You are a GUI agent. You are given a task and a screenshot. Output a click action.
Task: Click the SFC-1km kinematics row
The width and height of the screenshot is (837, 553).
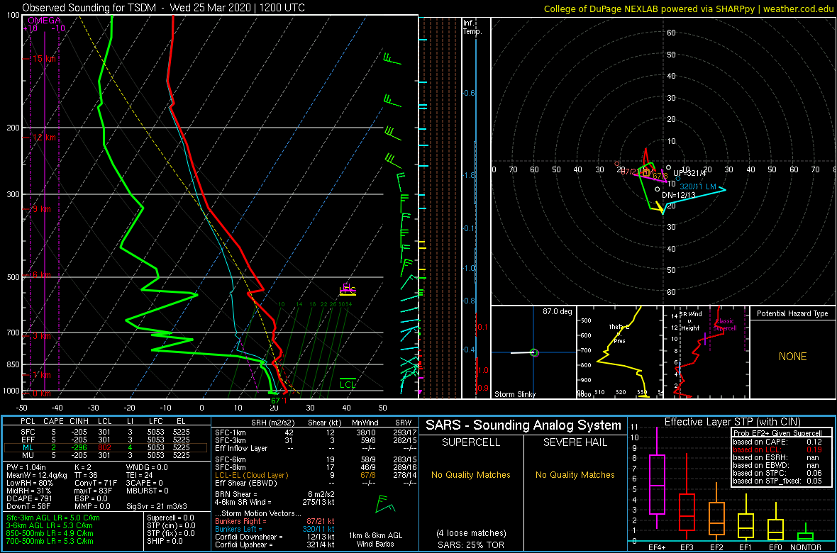315,432
